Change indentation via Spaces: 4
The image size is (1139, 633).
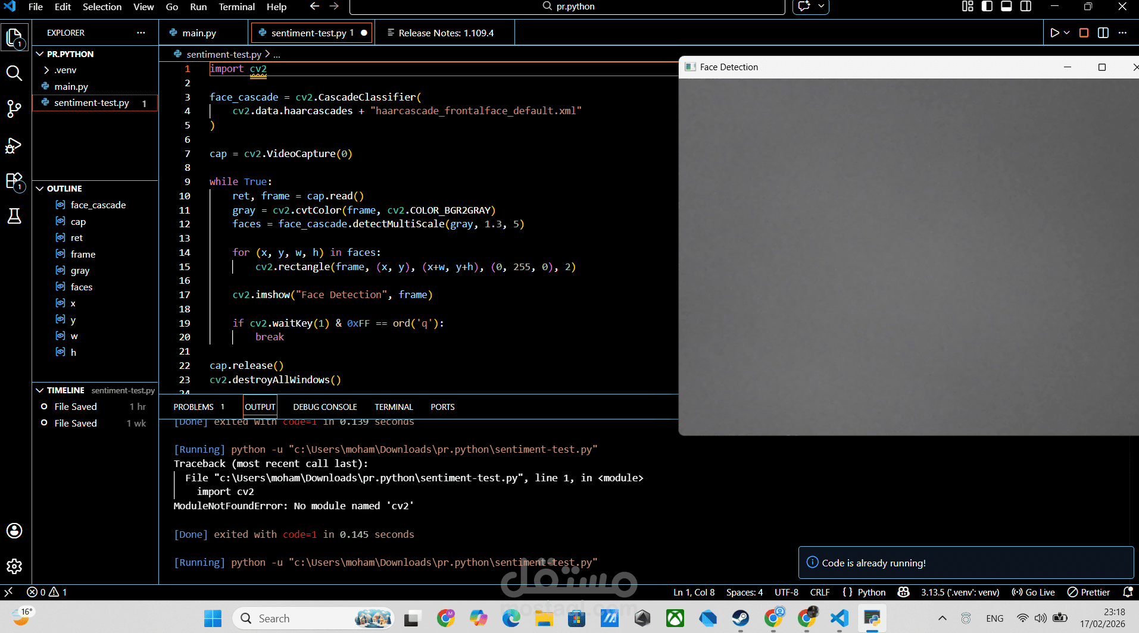[x=744, y=592]
